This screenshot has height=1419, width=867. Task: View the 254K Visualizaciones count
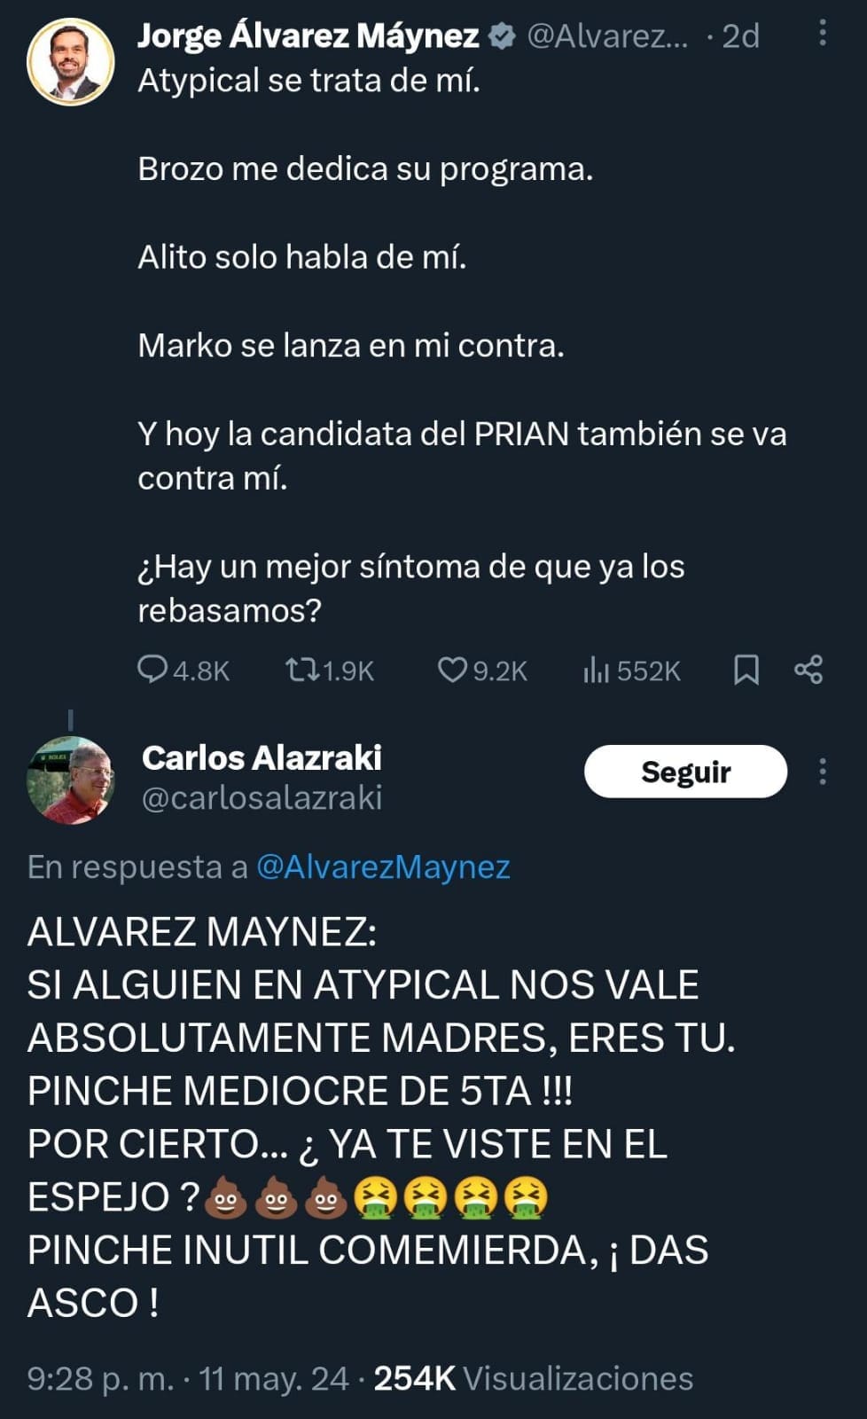click(534, 1378)
